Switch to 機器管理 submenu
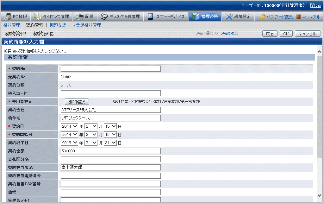Viewport: 324px width, 204px height. coord(11,25)
